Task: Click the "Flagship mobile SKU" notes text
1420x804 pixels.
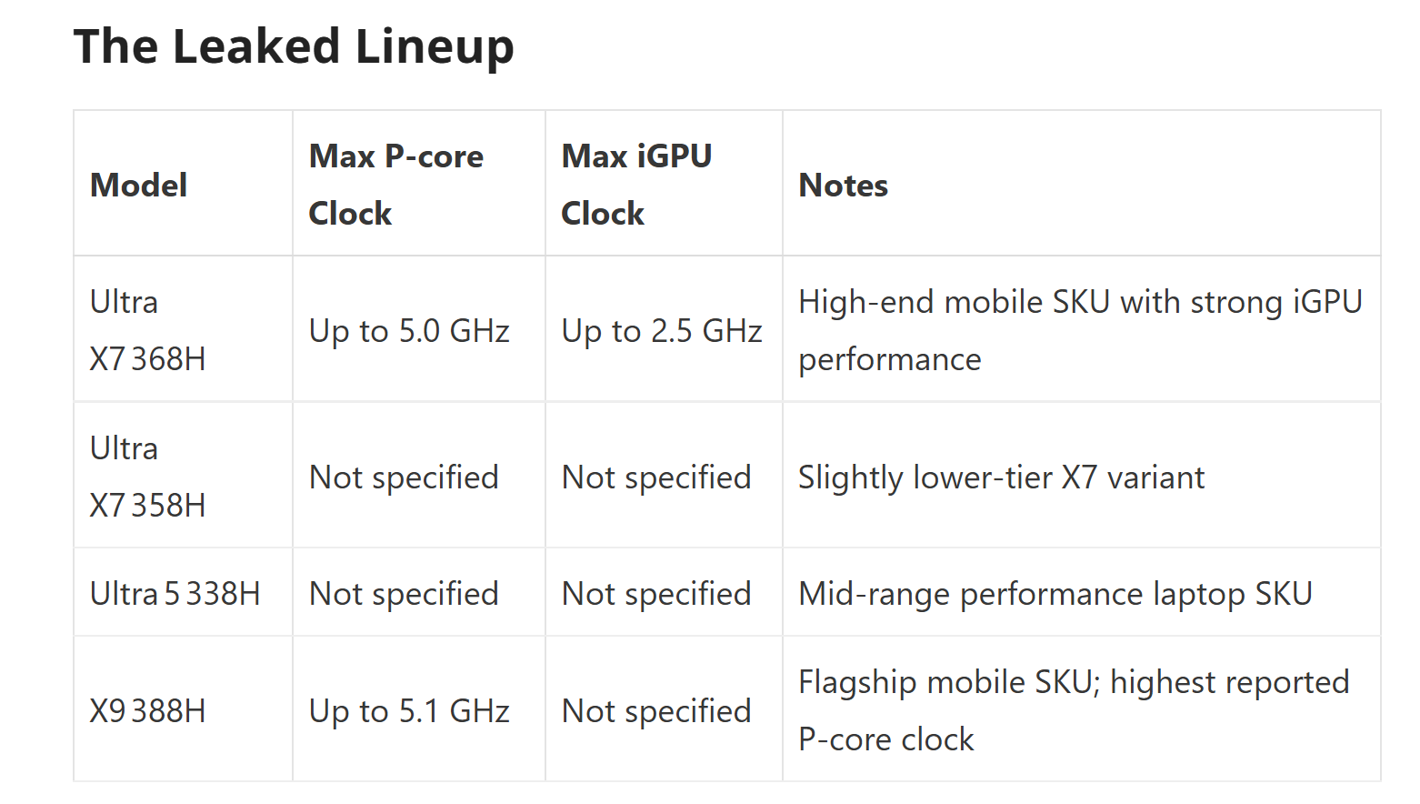Action: pyautogui.click(x=1073, y=710)
